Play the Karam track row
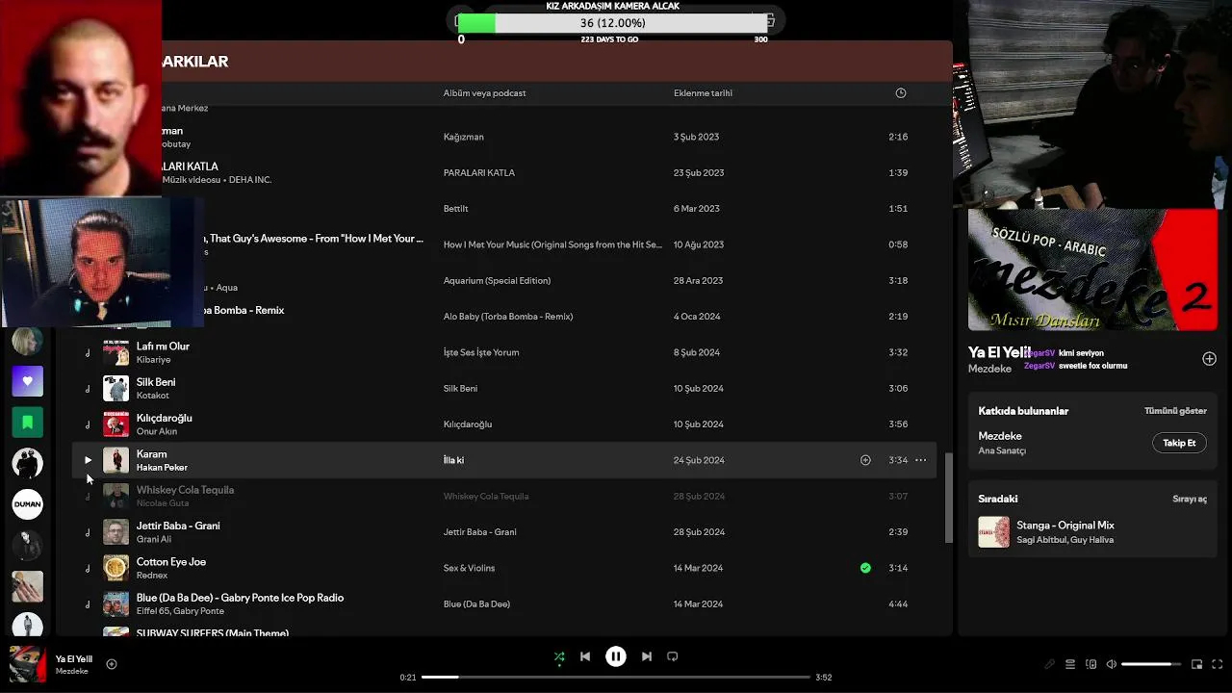The height and width of the screenshot is (693, 1232). 88,460
